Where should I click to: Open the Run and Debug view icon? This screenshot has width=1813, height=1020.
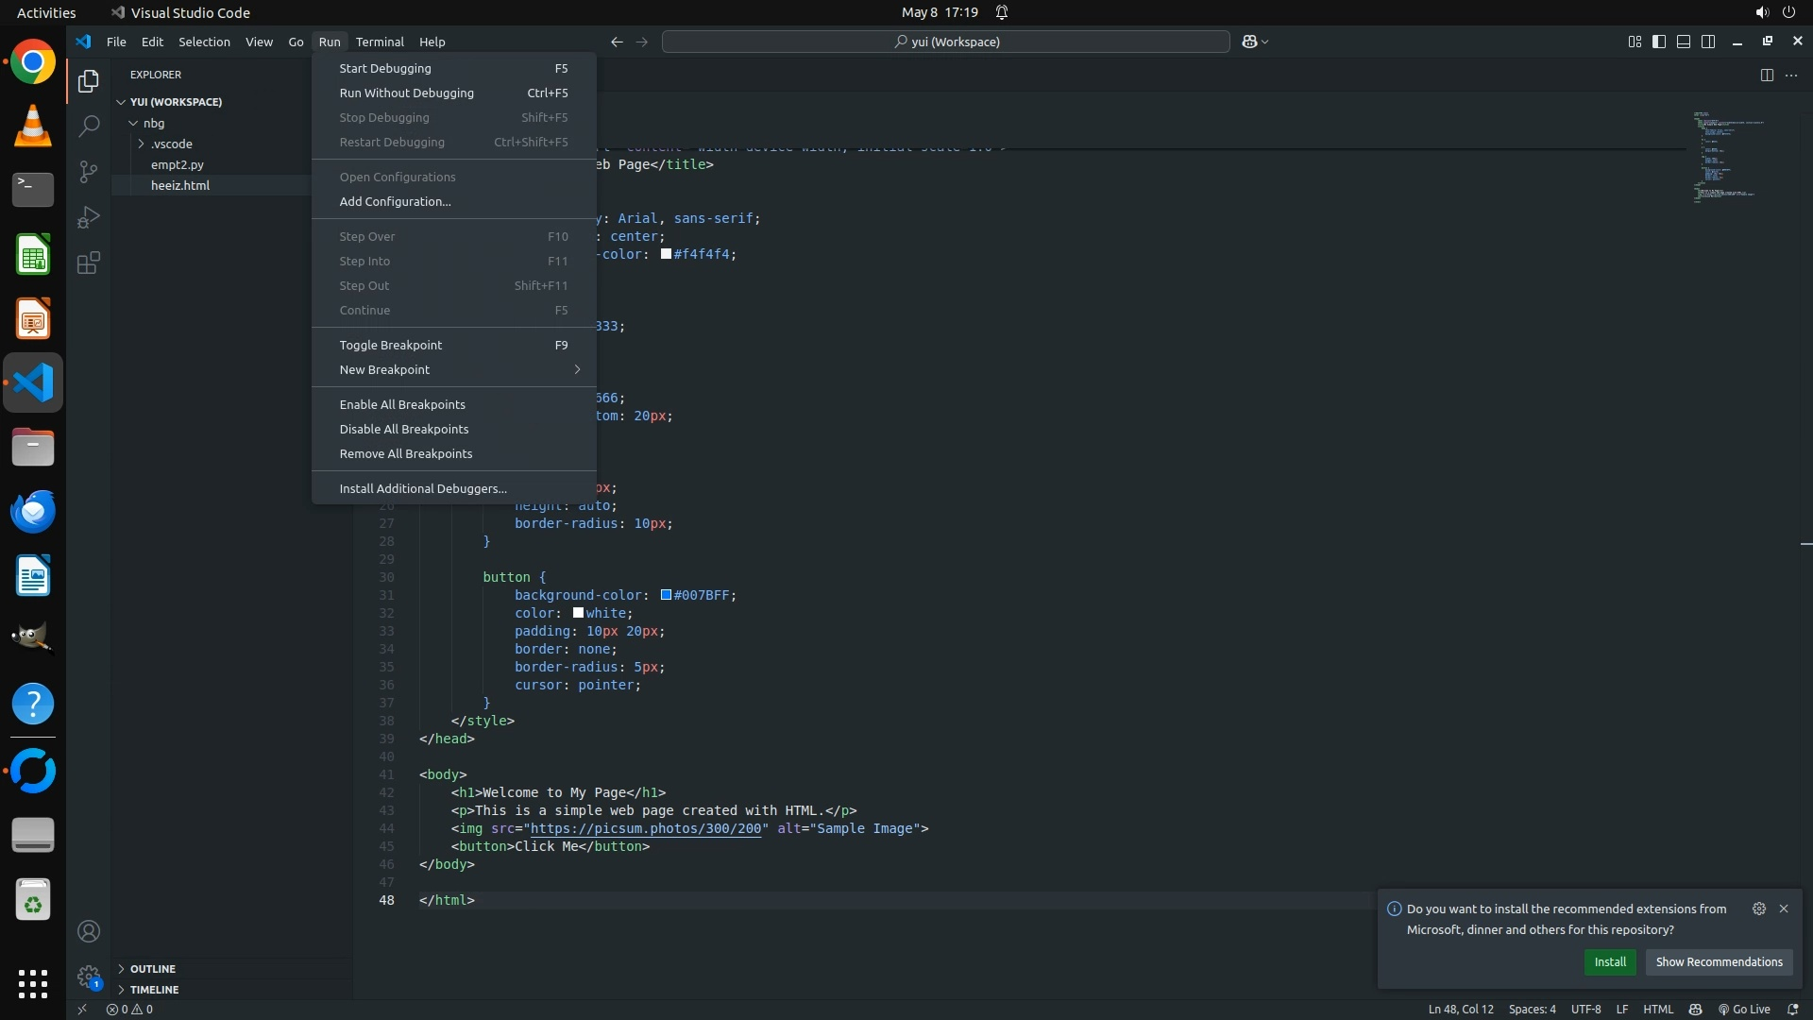click(89, 217)
